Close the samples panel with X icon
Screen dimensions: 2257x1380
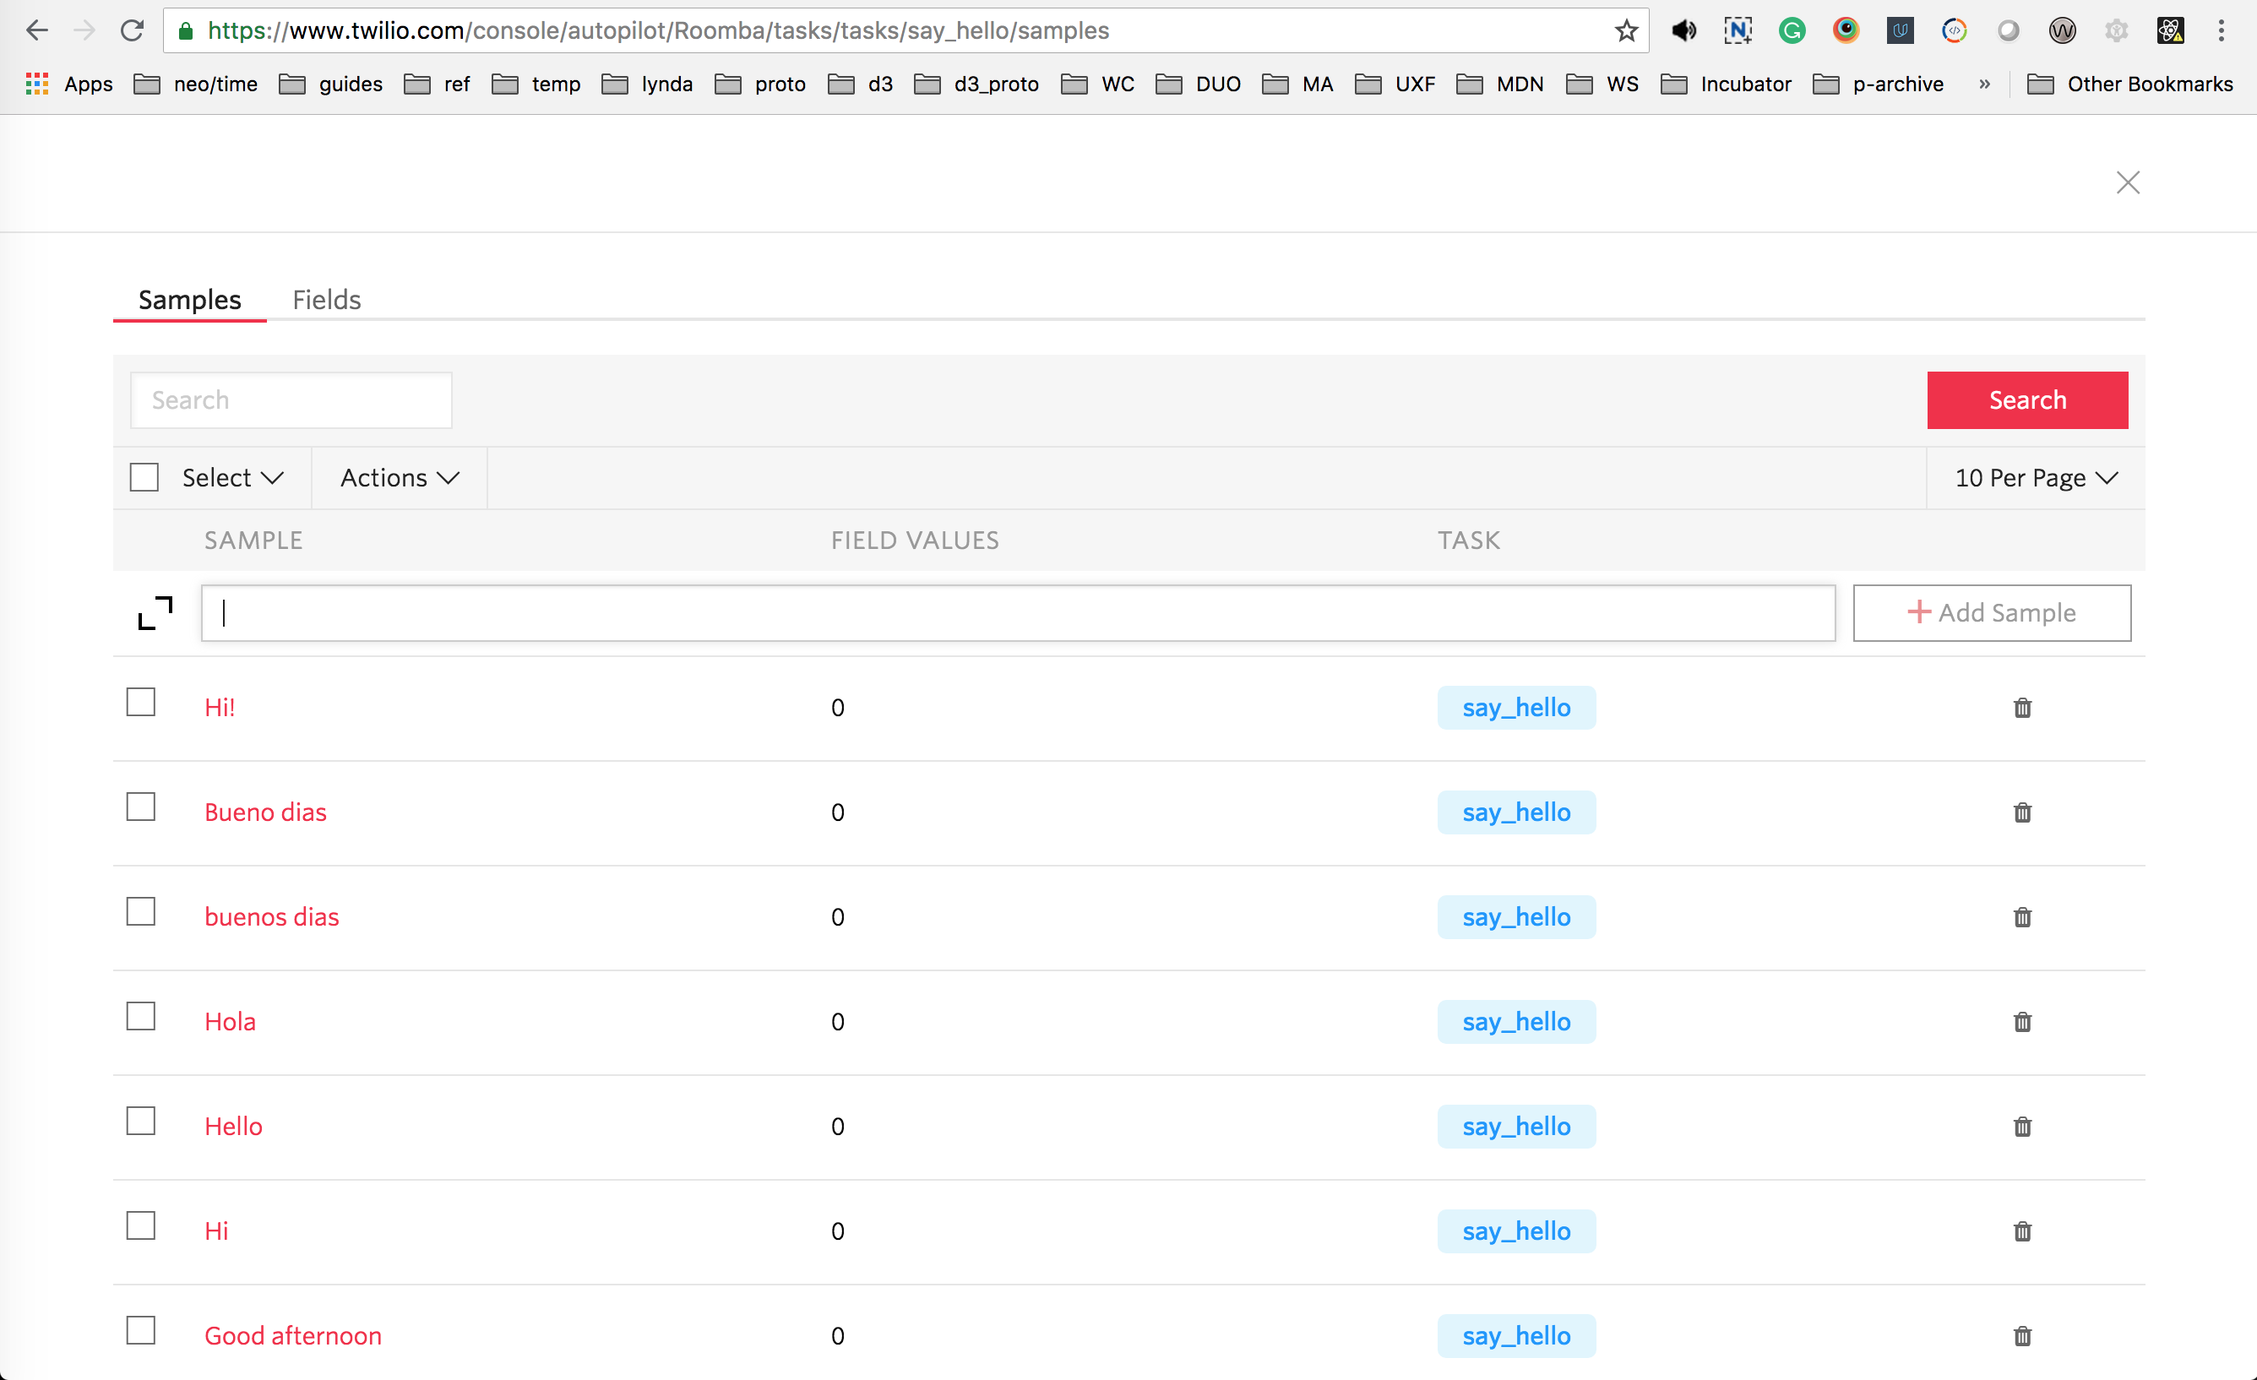click(2127, 182)
